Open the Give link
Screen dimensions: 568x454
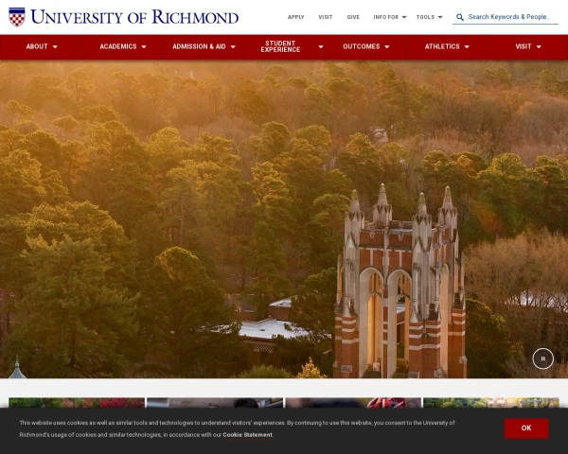tap(353, 17)
